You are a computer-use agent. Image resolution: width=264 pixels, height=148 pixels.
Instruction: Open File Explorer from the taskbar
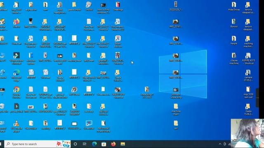click(x=123, y=144)
